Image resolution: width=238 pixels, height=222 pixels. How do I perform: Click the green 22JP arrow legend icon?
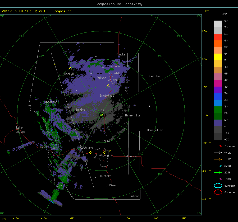218,172
